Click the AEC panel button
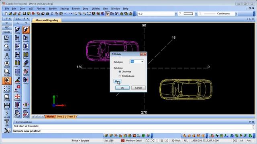Screen dimensions: 257x144 pyautogui.click(x=7, y=28)
